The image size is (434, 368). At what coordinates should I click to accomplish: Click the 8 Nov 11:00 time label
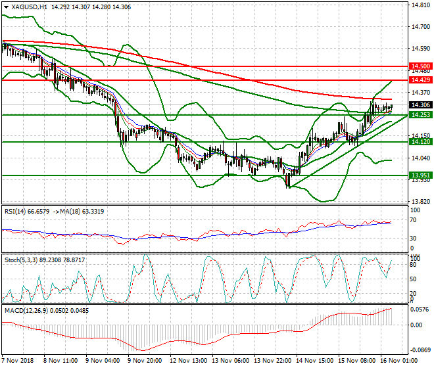coord(60,361)
